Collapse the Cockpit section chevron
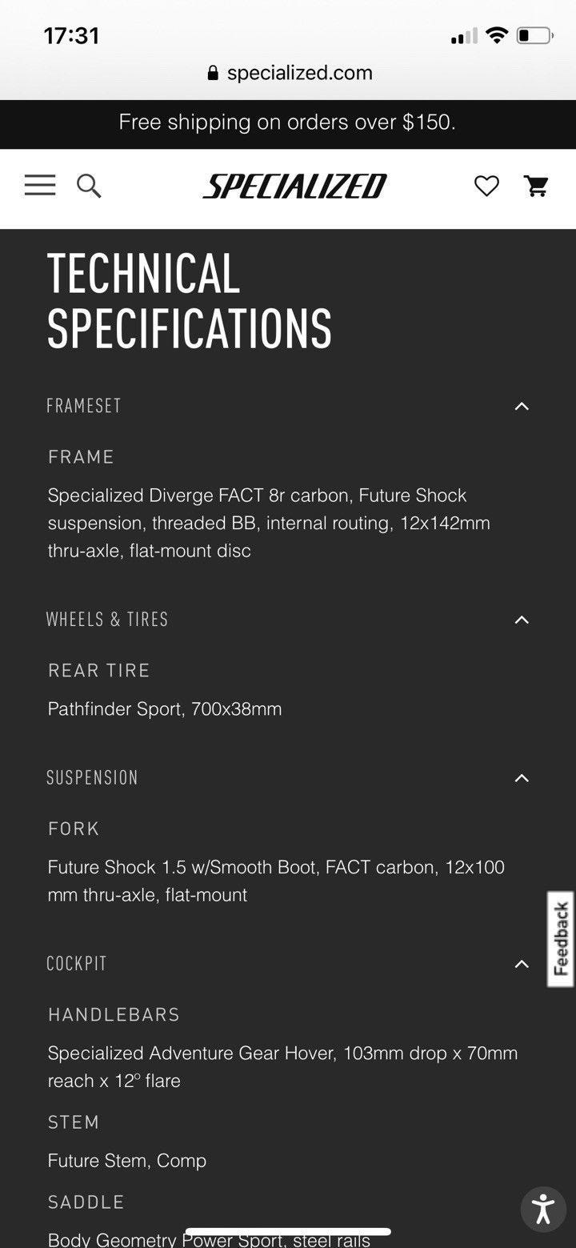576x1248 pixels. tap(522, 964)
